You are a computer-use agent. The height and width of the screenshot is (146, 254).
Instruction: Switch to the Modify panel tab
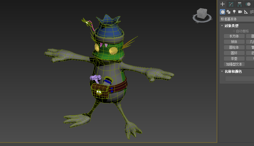click(x=231, y=4)
